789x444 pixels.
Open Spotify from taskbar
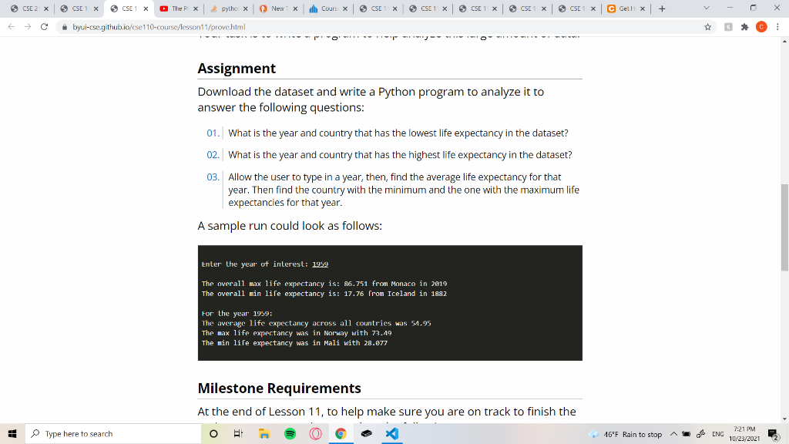click(290, 433)
